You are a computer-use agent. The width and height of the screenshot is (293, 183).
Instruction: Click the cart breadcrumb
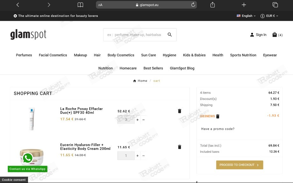click(157, 81)
